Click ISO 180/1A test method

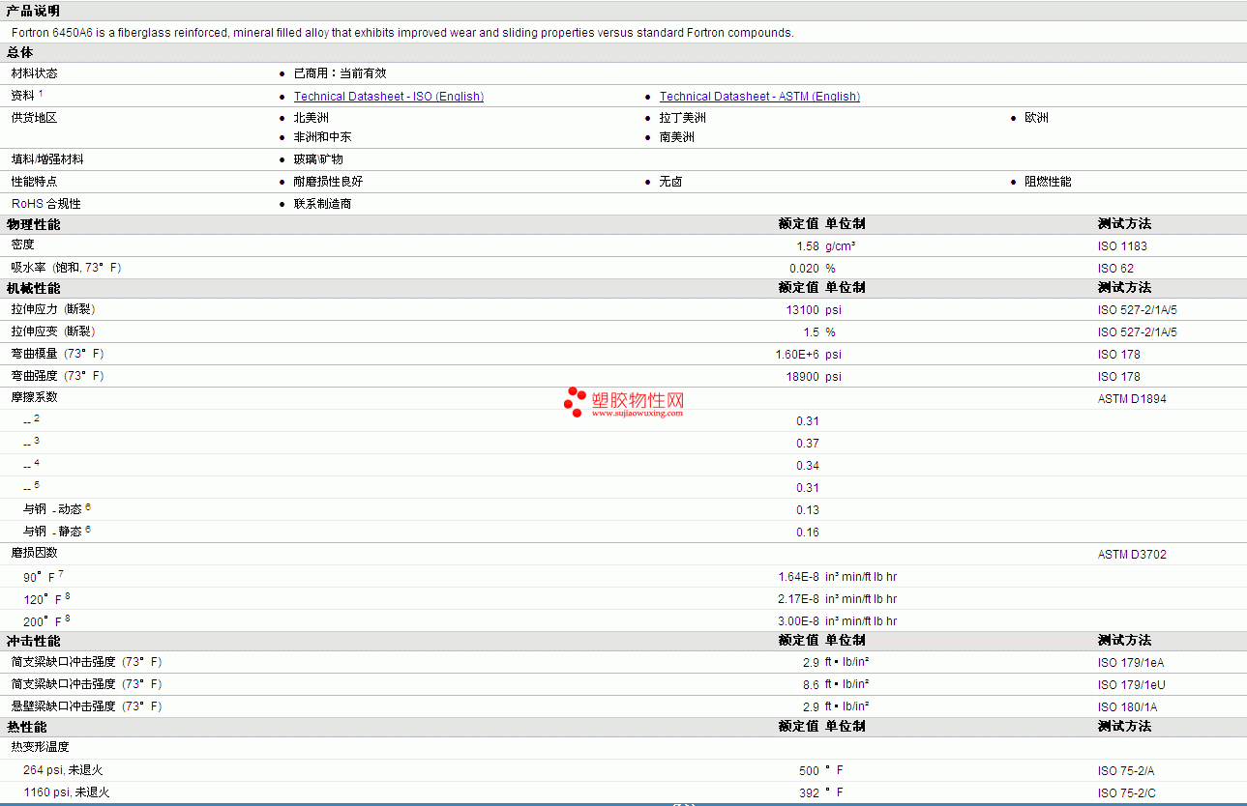pyautogui.click(x=1127, y=707)
